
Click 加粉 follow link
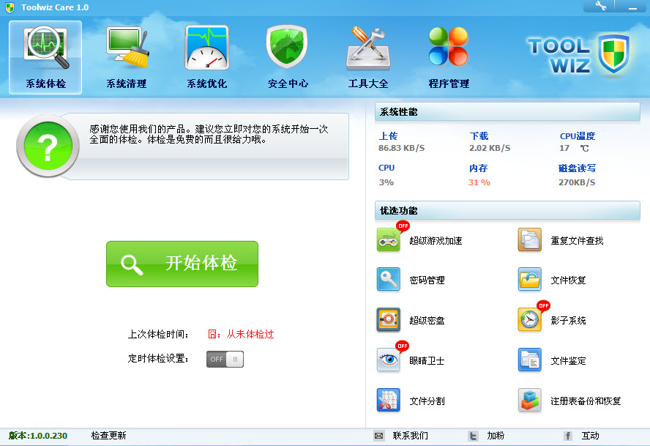pos(496,436)
